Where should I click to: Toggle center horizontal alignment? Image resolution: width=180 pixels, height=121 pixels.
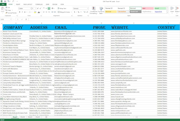(46, 12)
